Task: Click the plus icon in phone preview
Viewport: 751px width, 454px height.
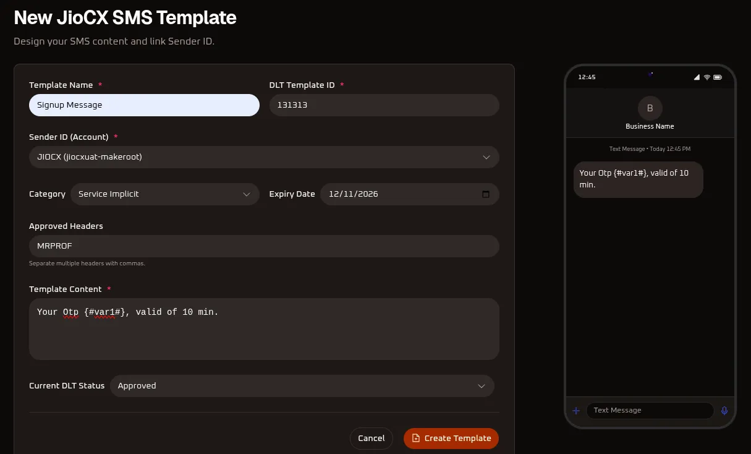Action: click(576, 410)
